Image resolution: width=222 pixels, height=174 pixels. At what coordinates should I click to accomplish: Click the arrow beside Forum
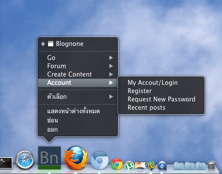(x=111, y=66)
